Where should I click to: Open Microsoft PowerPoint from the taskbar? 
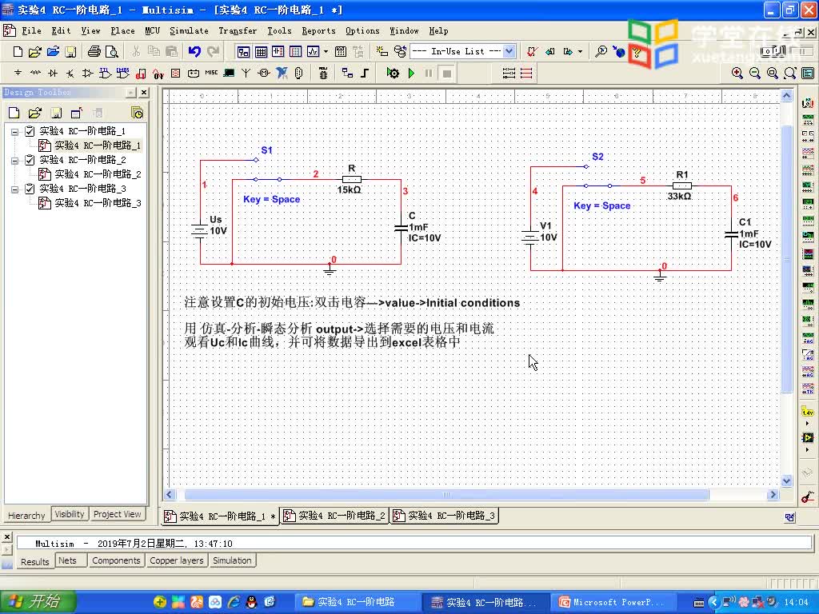(612, 602)
